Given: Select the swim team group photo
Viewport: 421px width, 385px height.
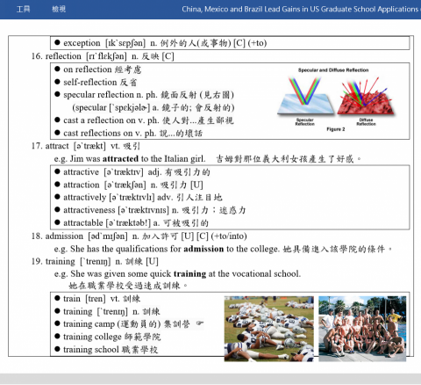Looking at the screenshot, I should (362, 329).
